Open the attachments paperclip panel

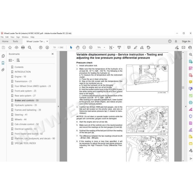[3, 70]
